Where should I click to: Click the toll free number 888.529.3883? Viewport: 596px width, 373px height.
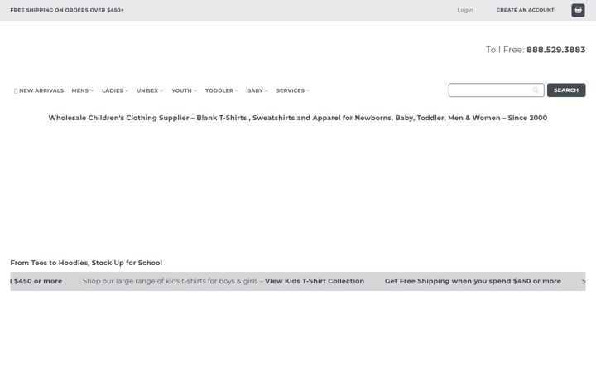pyautogui.click(x=555, y=50)
